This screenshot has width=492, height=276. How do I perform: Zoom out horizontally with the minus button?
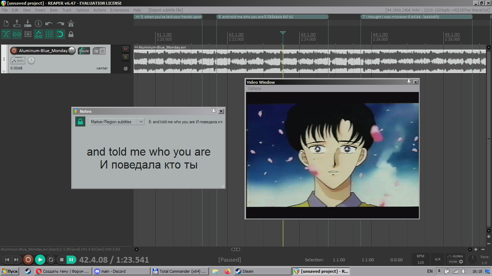(x=483, y=249)
